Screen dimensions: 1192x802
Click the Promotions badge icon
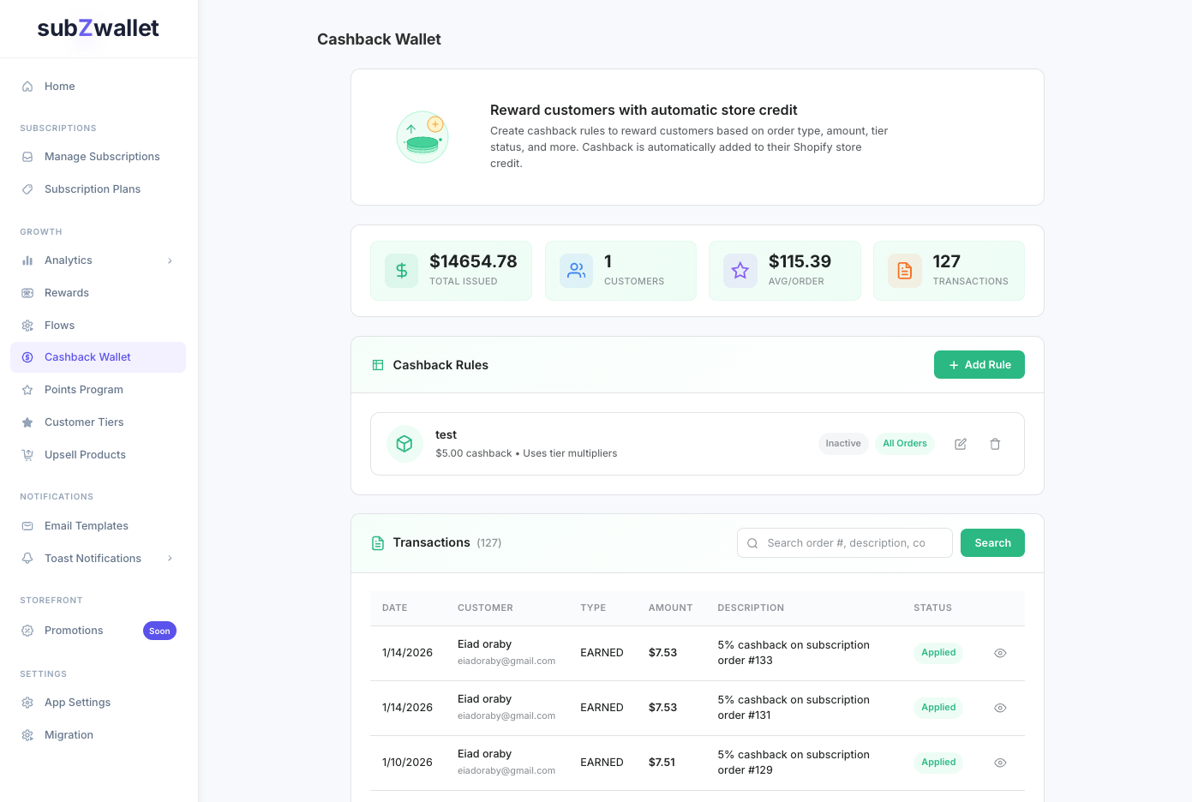[27, 631]
